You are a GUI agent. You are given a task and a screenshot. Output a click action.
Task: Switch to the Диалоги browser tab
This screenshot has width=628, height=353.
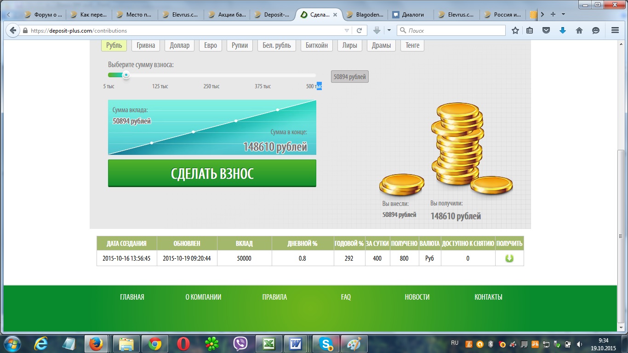coord(411,14)
